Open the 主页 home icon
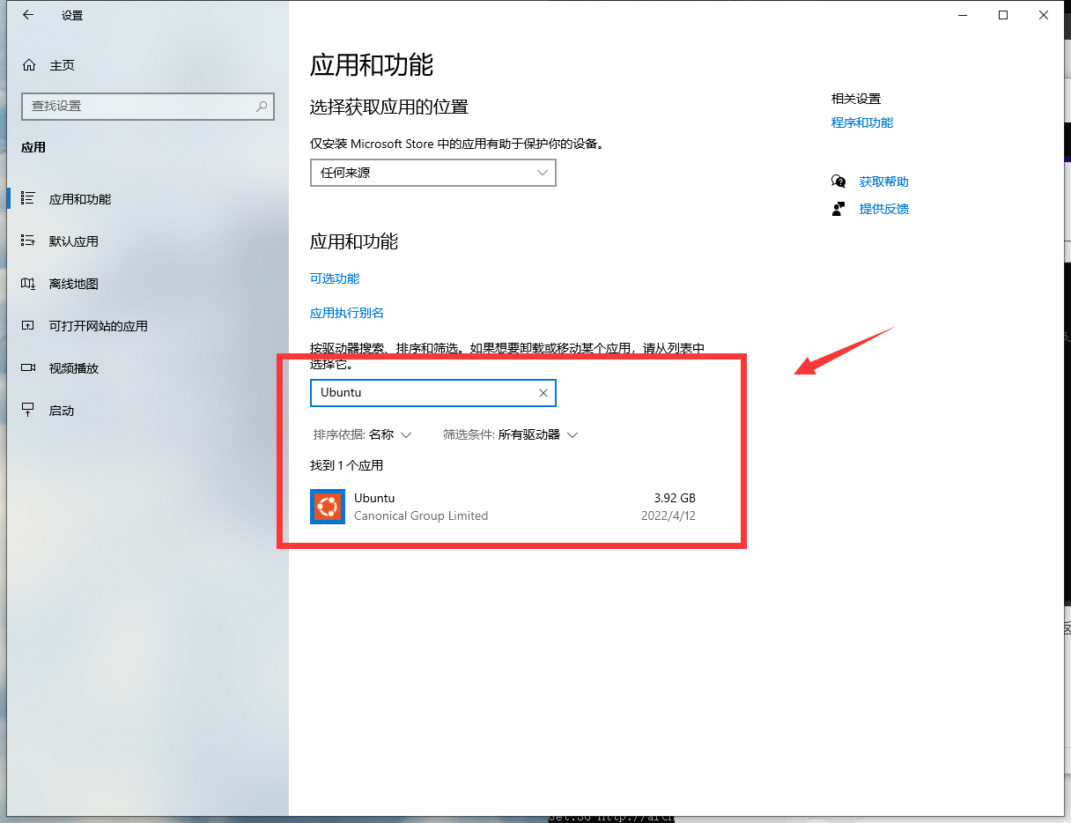 (29, 65)
